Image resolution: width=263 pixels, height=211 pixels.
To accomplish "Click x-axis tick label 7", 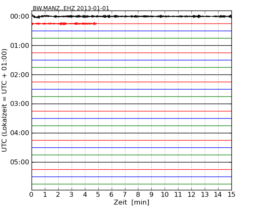I will (x=125, y=195).
